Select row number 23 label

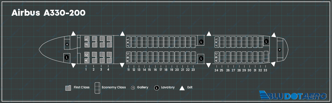pyautogui.click(x=193, y=70)
